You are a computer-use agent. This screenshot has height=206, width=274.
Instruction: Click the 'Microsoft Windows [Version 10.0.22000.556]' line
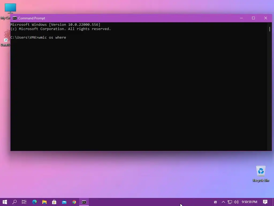[x=55, y=24]
